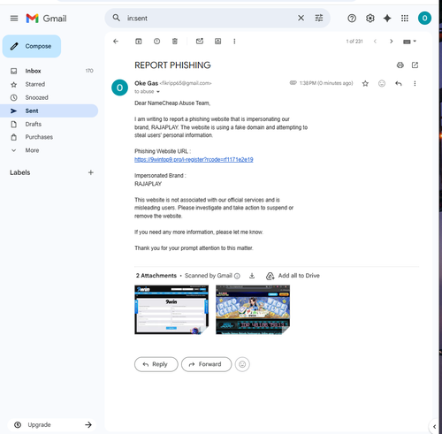Expand the 'to abuse' recipient details
Image resolution: width=442 pixels, height=434 pixels.
[158, 92]
